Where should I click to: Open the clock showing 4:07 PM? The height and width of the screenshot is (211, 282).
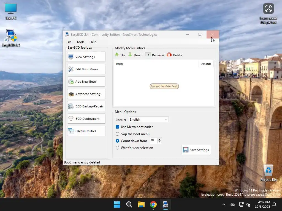(x=262, y=204)
